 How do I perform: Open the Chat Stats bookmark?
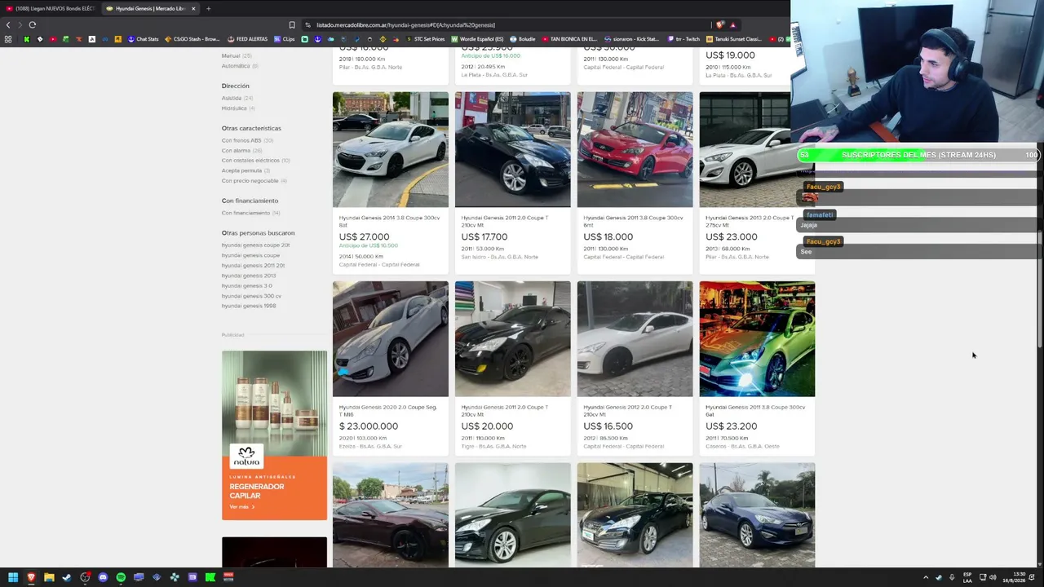[143, 39]
